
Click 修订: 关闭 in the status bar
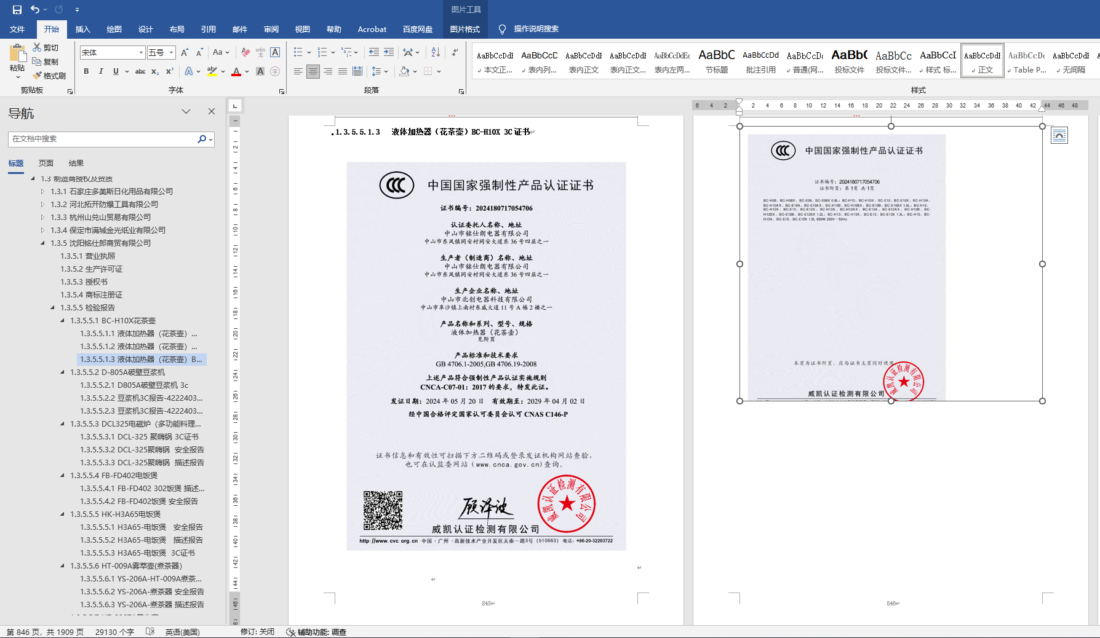257,632
